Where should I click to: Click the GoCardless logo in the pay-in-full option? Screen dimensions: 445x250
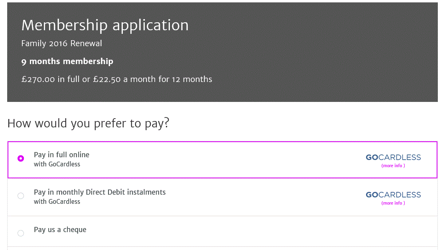point(393,157)
